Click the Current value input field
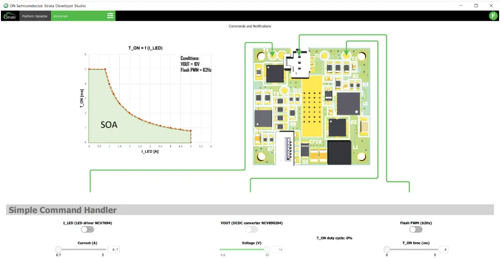Screen dimensions: 500x258 click(114, 250)
